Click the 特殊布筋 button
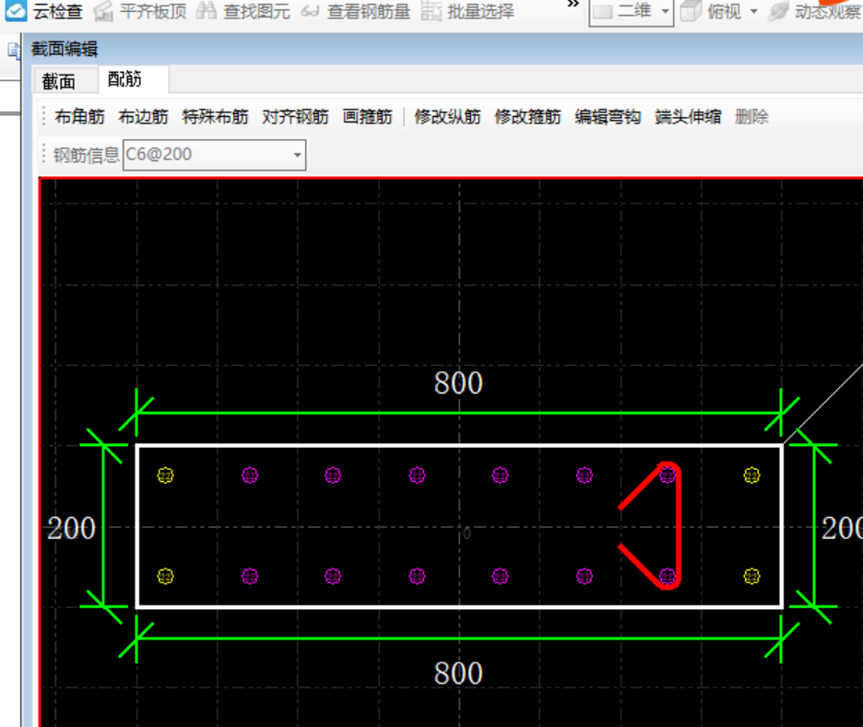This screenshot has height=727, width=863. [x=215, y=117]
